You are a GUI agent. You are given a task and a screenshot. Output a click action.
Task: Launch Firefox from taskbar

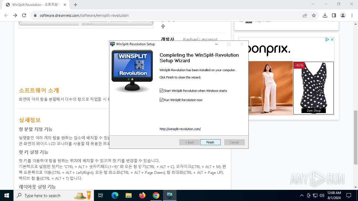(x=142, y=195)
